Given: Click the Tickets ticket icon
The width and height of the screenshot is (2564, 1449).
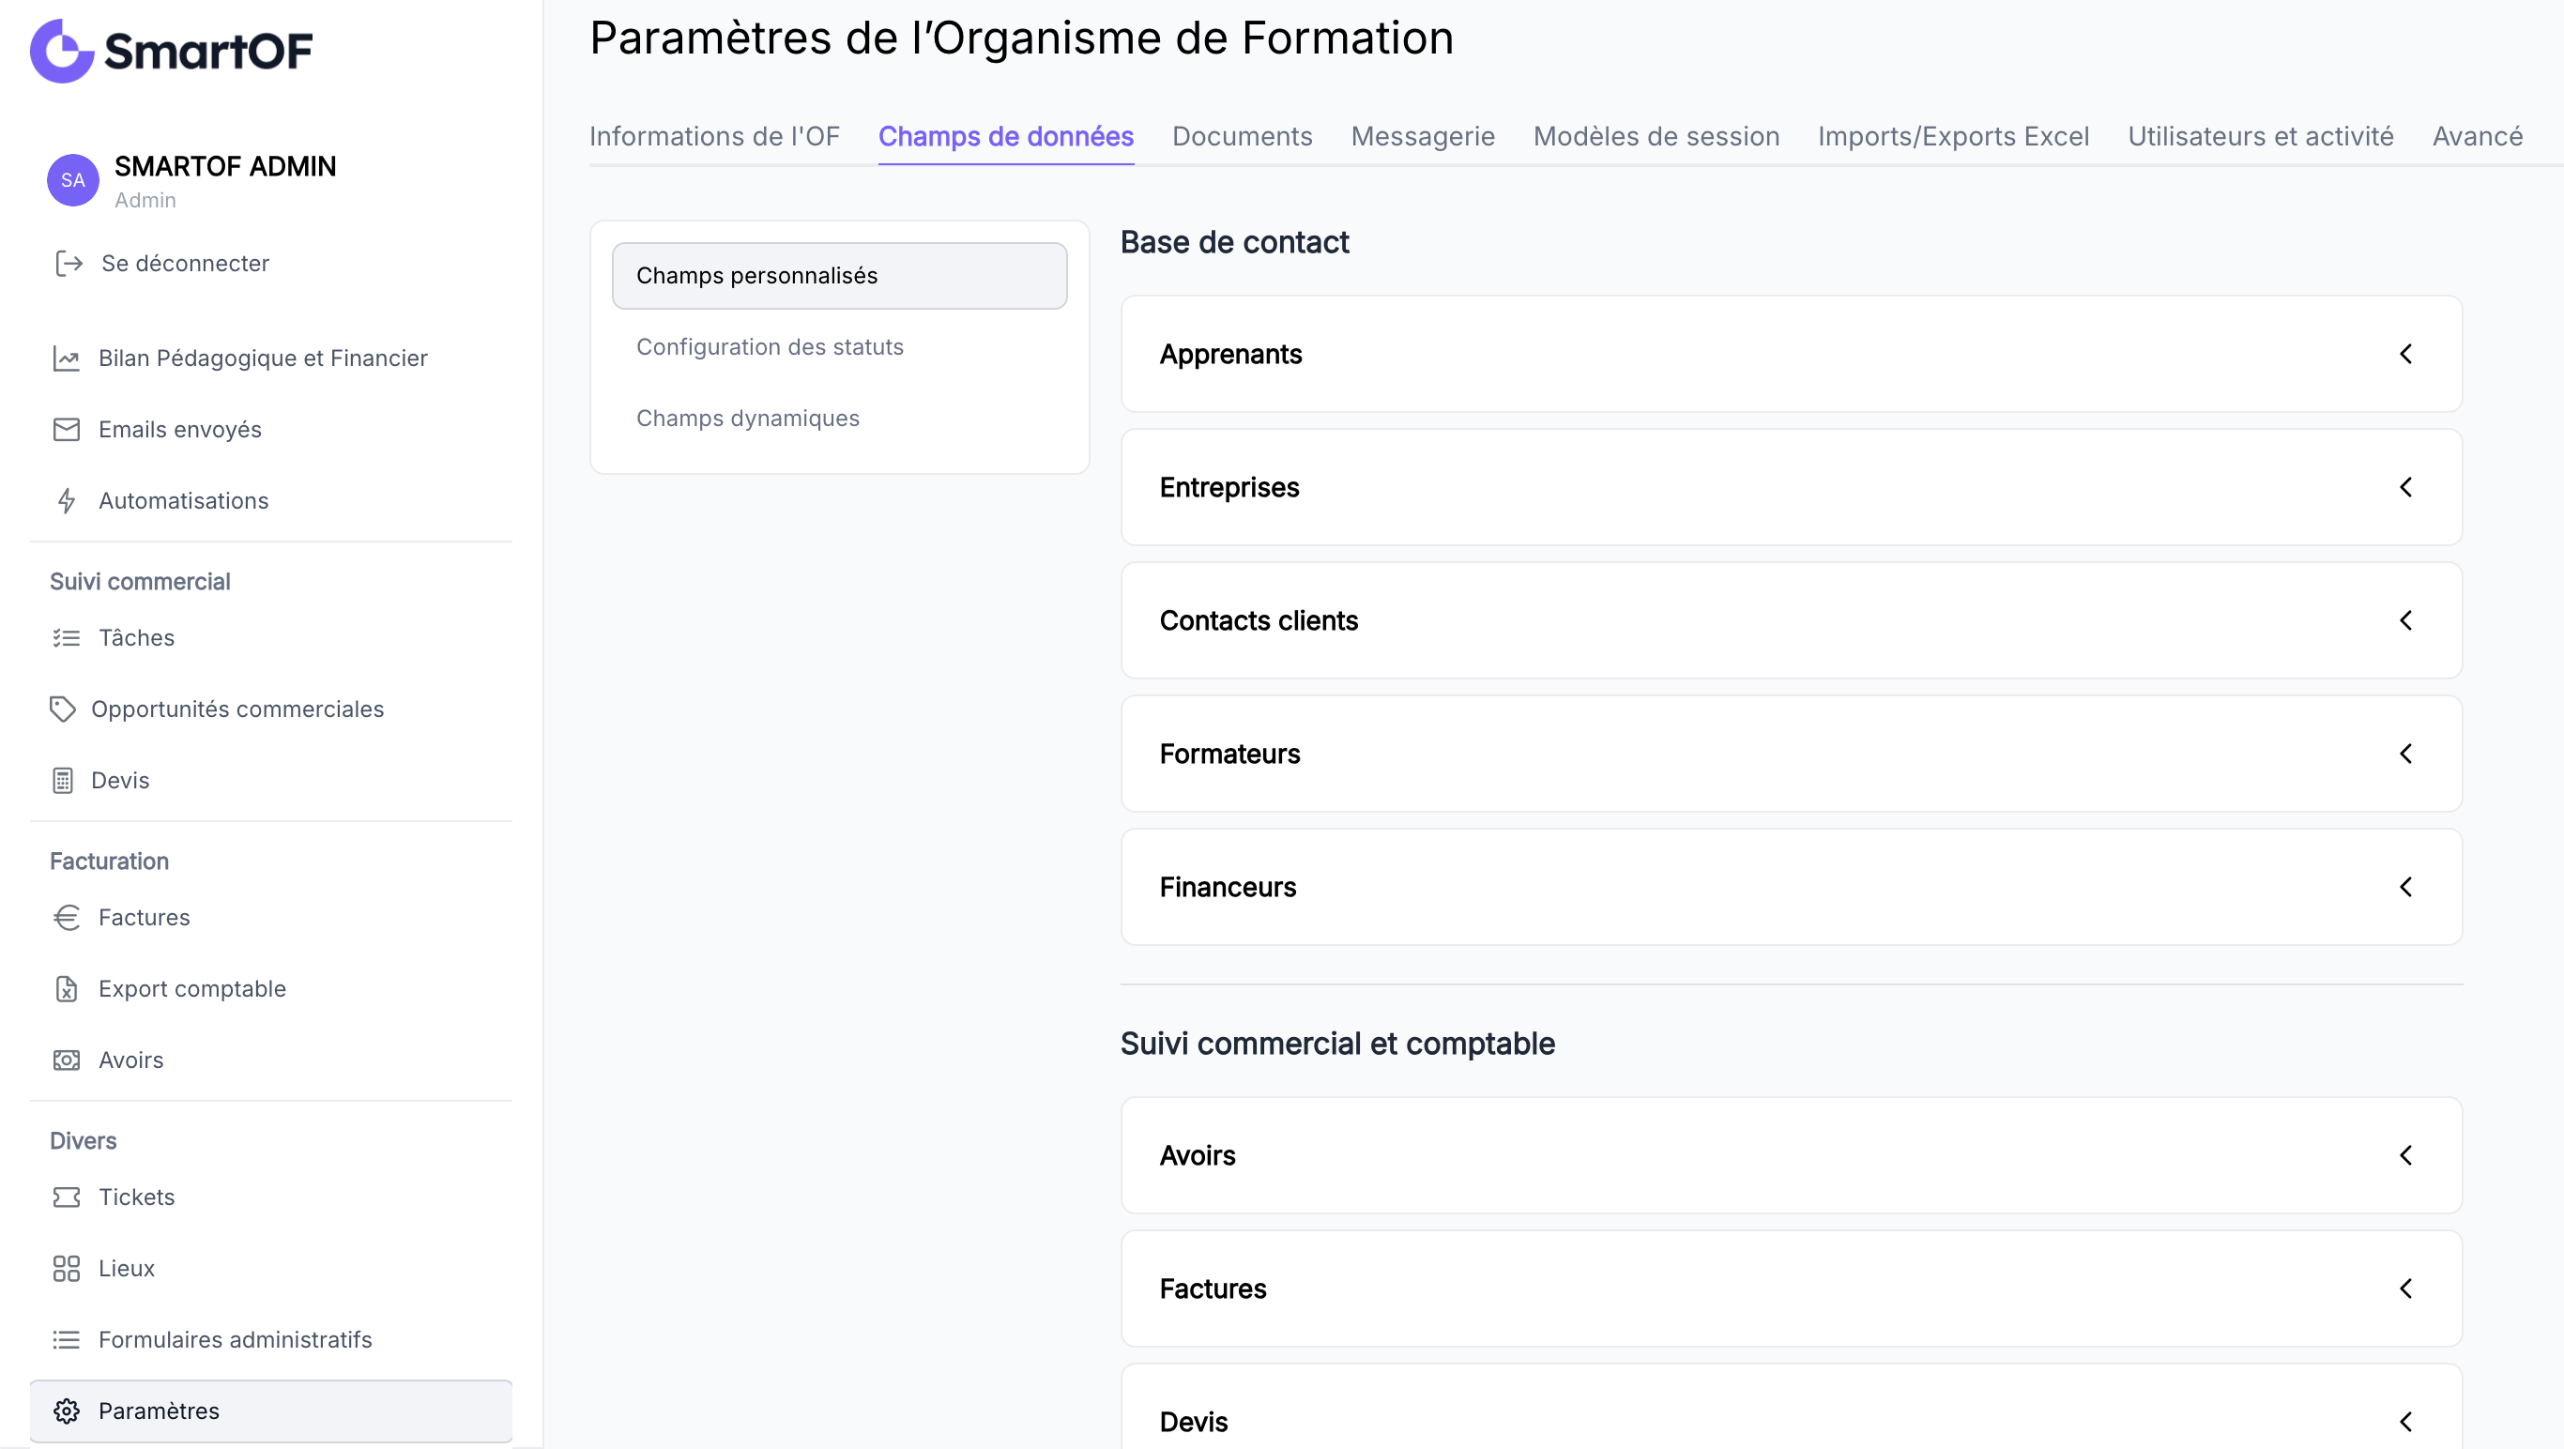Looking at the screenshot, I should [x=66, y=1197].
